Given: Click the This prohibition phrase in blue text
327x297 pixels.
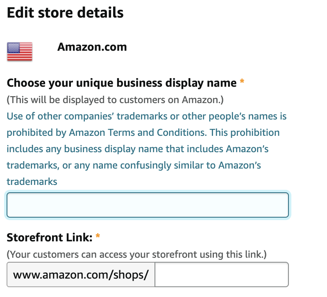Looking at the screenshot, I should point(245,133).
